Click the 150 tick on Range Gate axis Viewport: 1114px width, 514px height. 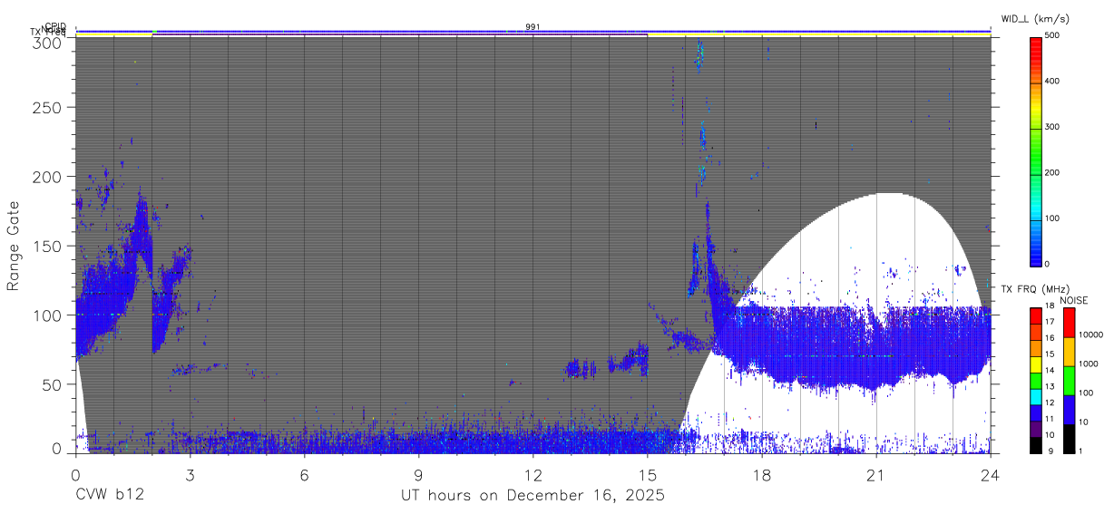point(45,246)
